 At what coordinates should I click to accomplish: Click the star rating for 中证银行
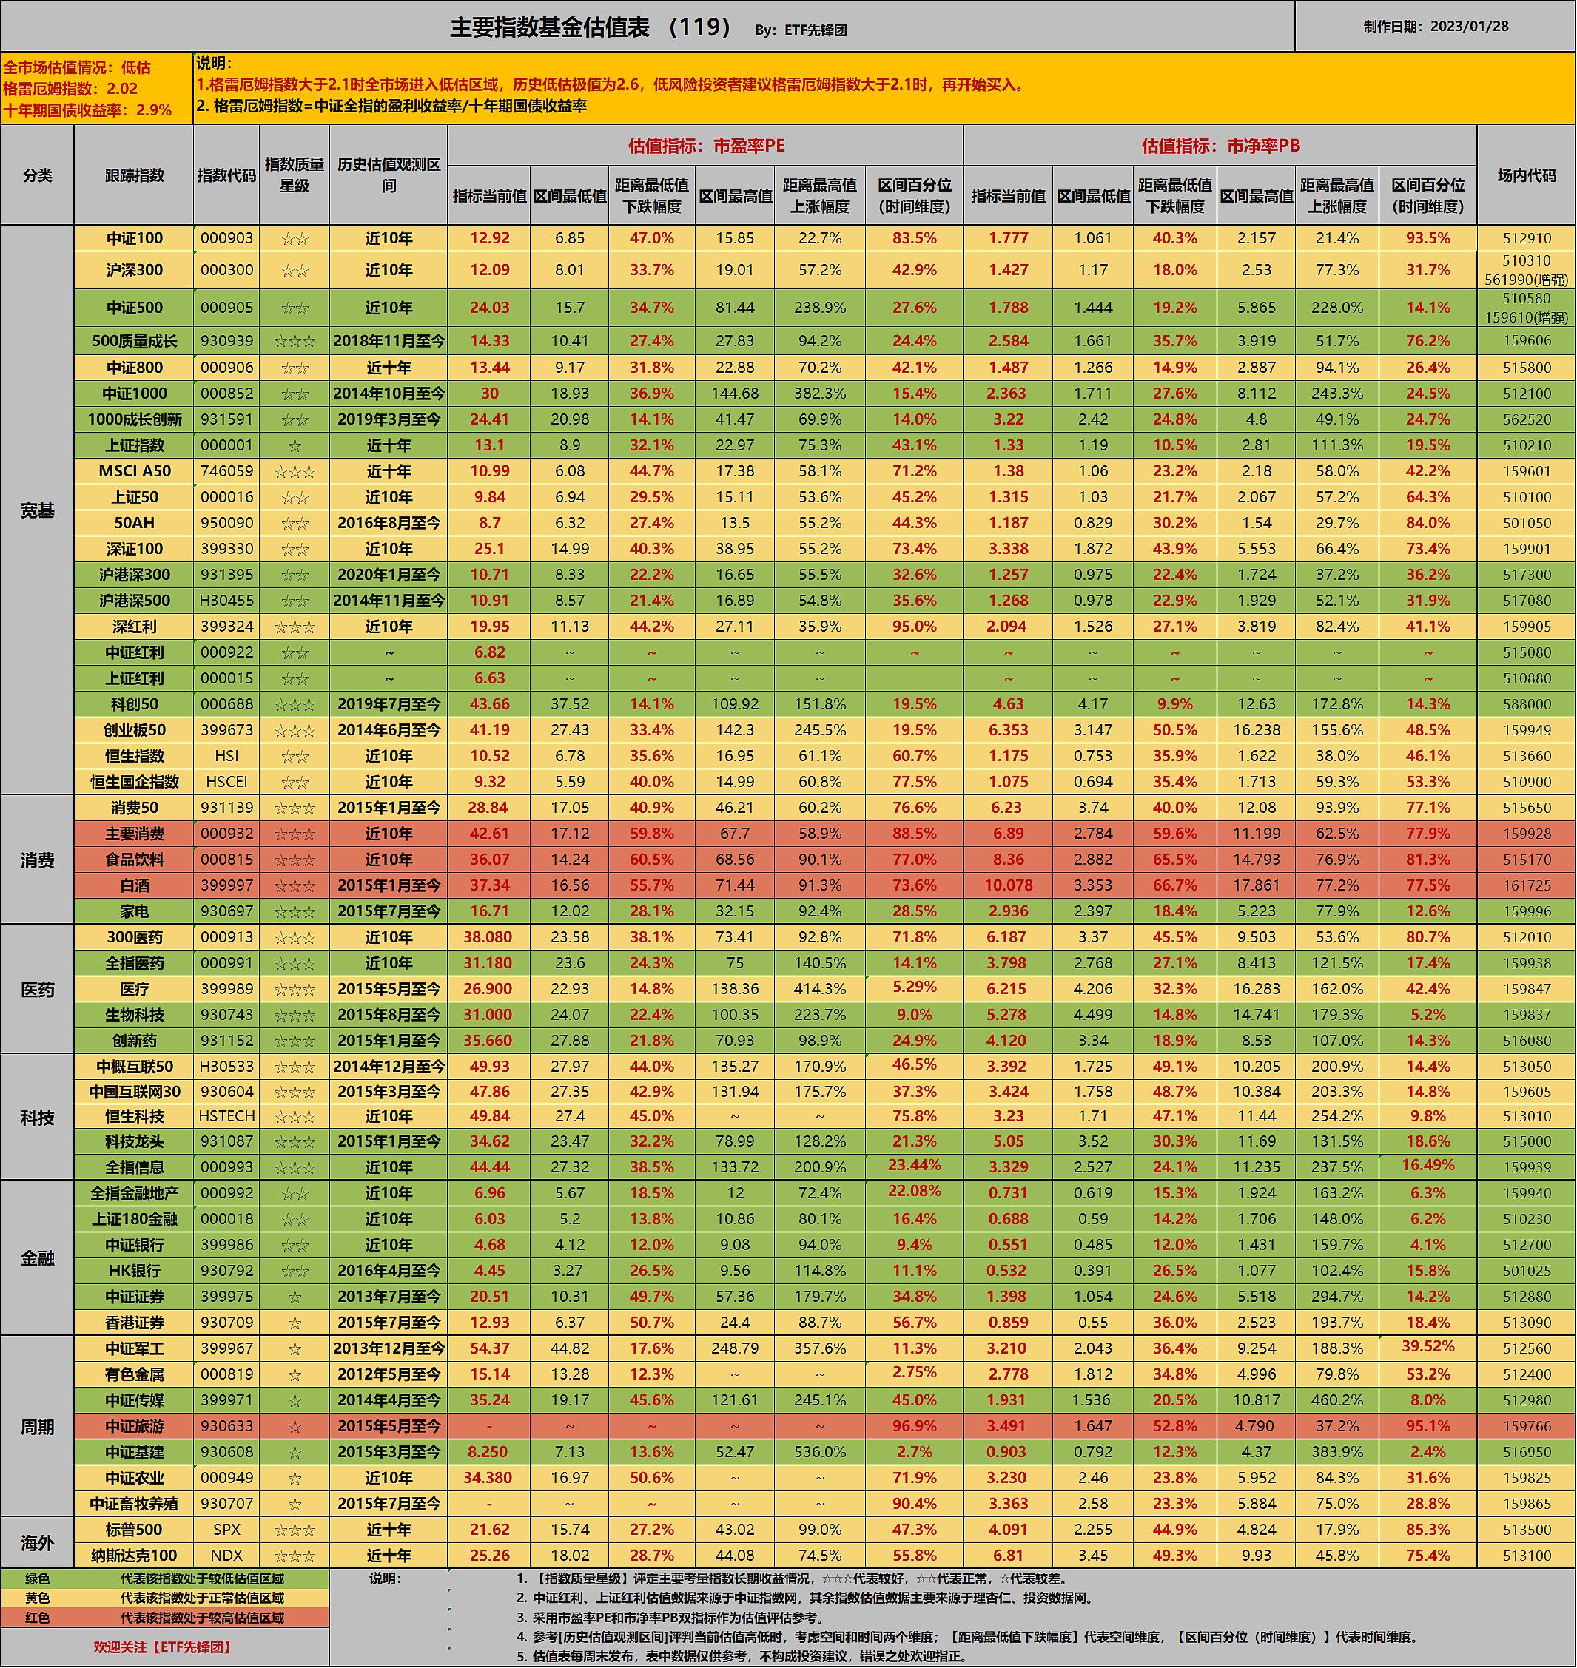[295, 1244]
